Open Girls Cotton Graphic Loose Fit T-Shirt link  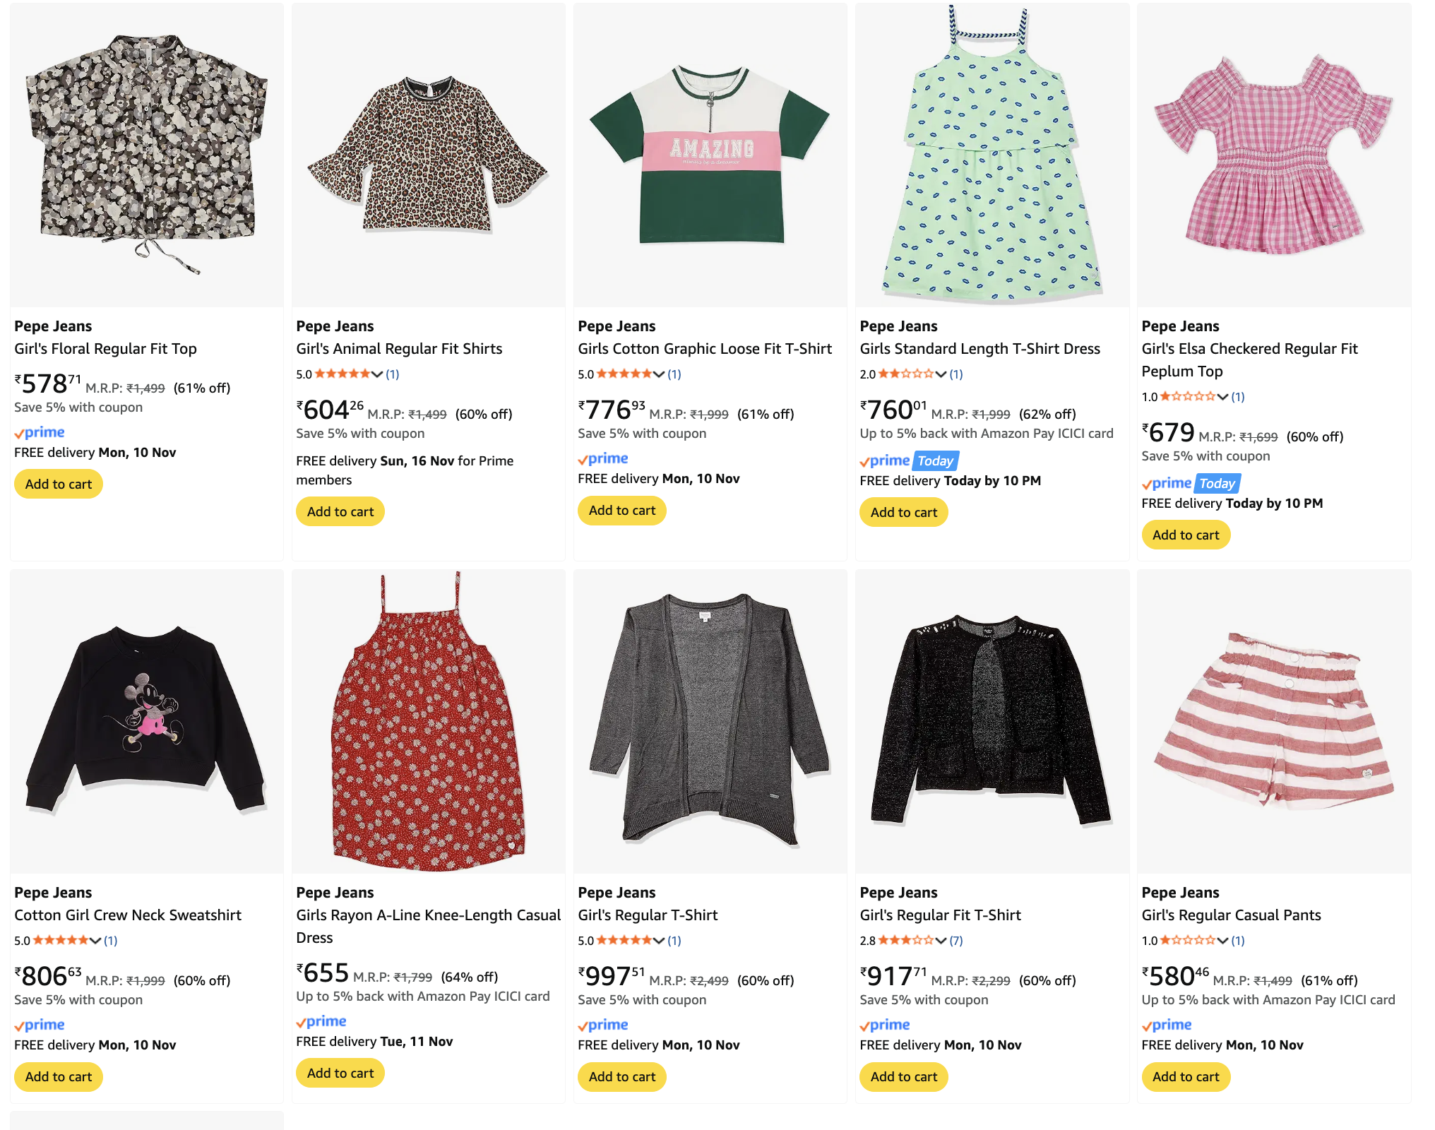pyautogui.click(x=705, y=349)
